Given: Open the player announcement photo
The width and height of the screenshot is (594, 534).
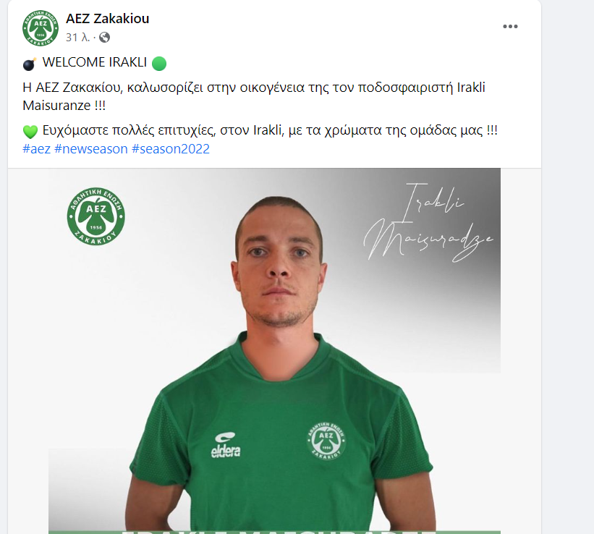Looking at the screenshot, I should (274, 350).
